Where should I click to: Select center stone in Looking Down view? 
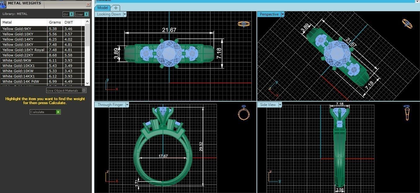click(x=169, y=53)
